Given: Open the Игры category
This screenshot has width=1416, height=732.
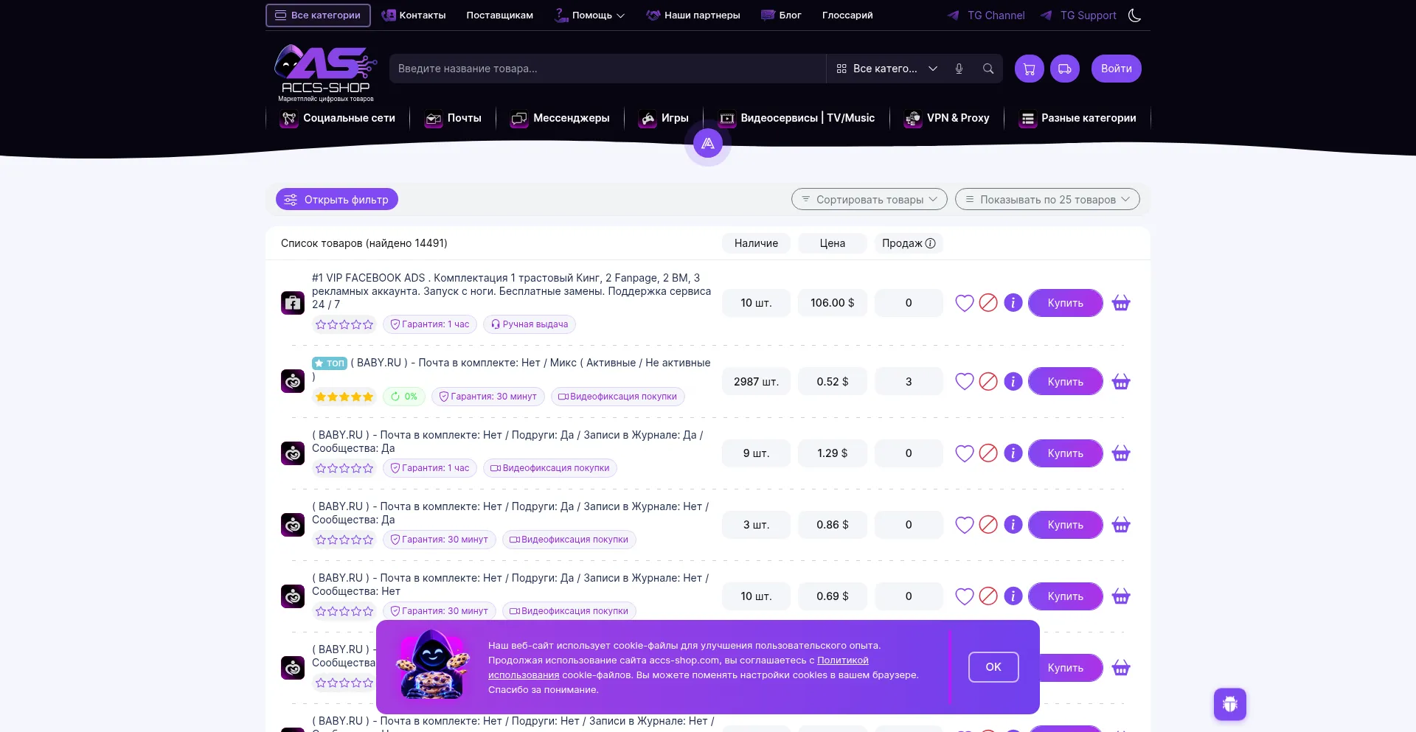Looking at the screenshot, I should pyautogui.click(x=664, y=118).
